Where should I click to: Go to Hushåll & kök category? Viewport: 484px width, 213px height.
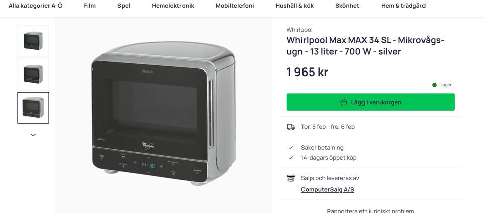[294, 6]
